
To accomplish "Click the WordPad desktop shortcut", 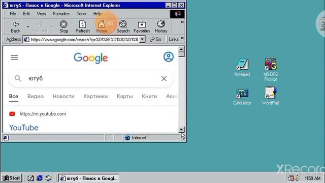I will tap(271, 96).
